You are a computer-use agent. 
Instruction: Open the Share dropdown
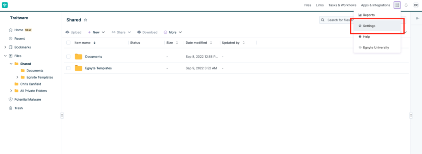pos(122,32)
